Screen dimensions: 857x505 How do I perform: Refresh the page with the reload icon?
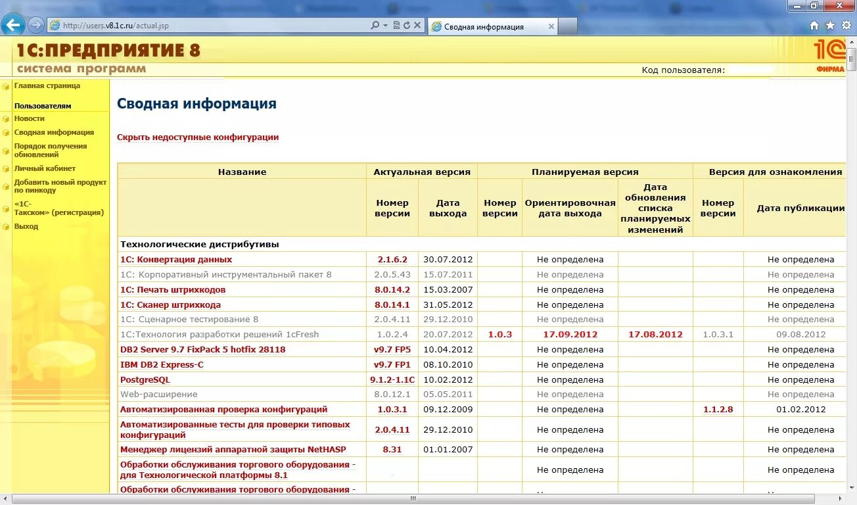pyautogui.click(x=407, y=26)
